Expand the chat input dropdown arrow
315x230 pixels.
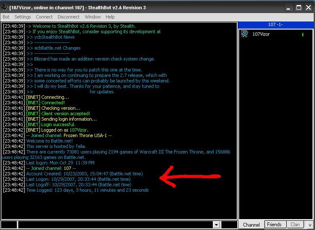216,225
